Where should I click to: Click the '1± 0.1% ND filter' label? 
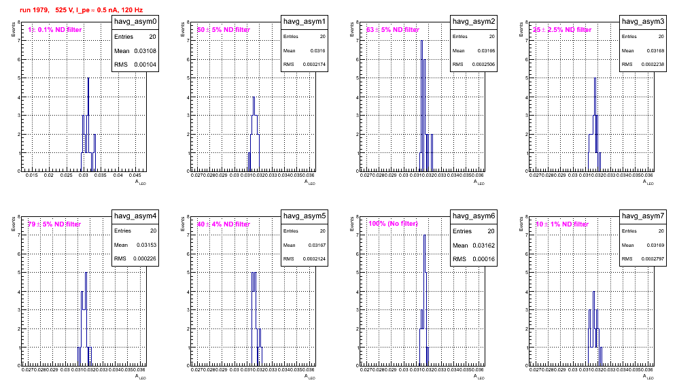[55, 30]
